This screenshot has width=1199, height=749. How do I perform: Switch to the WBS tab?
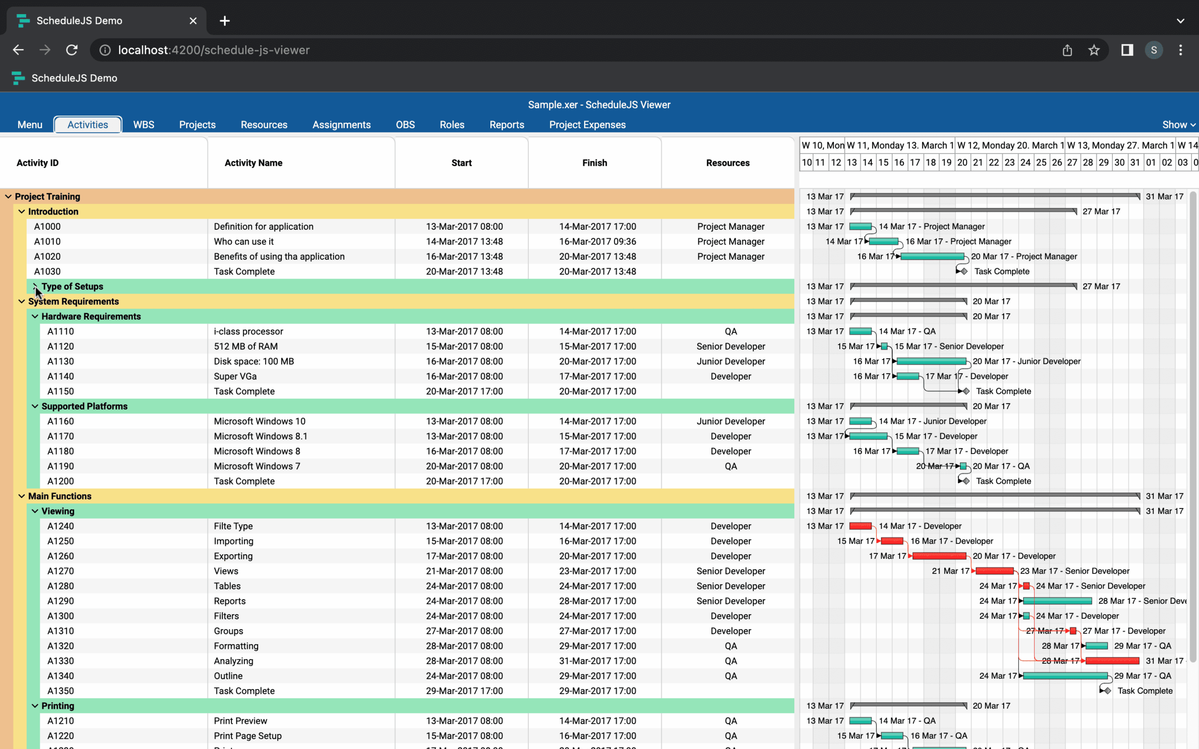pos(143,125)
